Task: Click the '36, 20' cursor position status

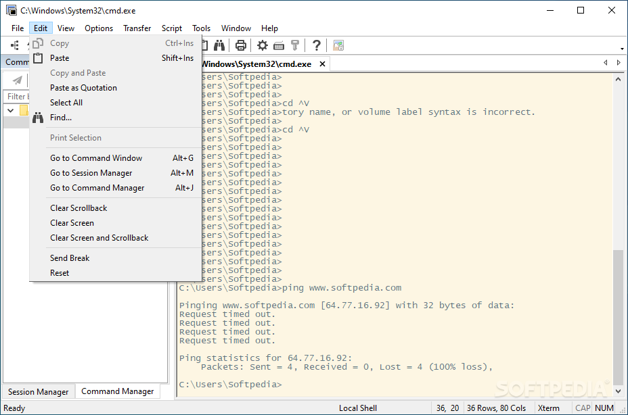Action: click(x=448, y=408)
